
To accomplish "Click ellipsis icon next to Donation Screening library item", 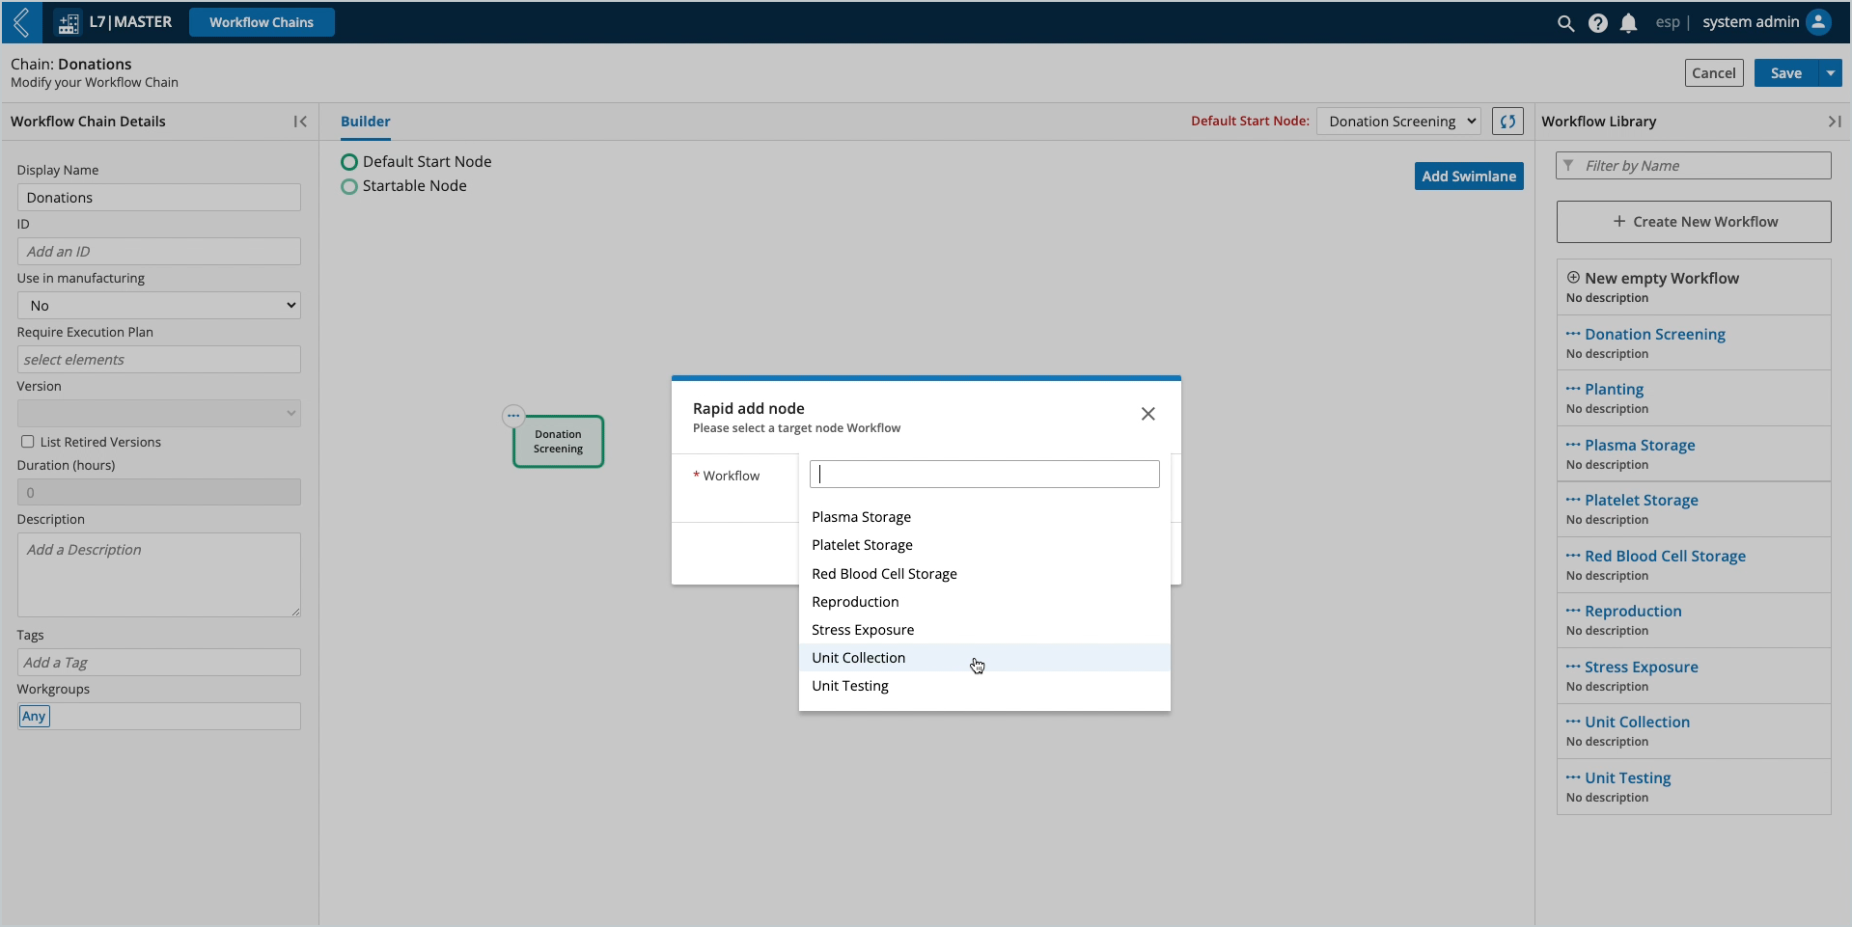I will click(x=1573, y=334).
